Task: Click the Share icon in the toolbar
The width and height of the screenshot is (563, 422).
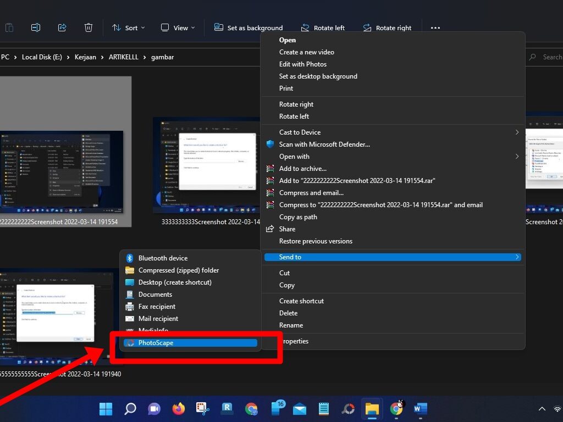Action: pyautogui.click(x=62, y=27)
